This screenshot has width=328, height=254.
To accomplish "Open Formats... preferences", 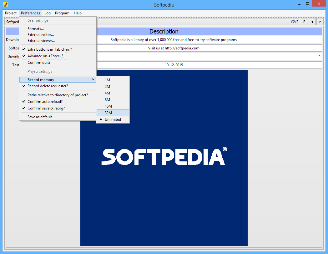I will point(58,29).
